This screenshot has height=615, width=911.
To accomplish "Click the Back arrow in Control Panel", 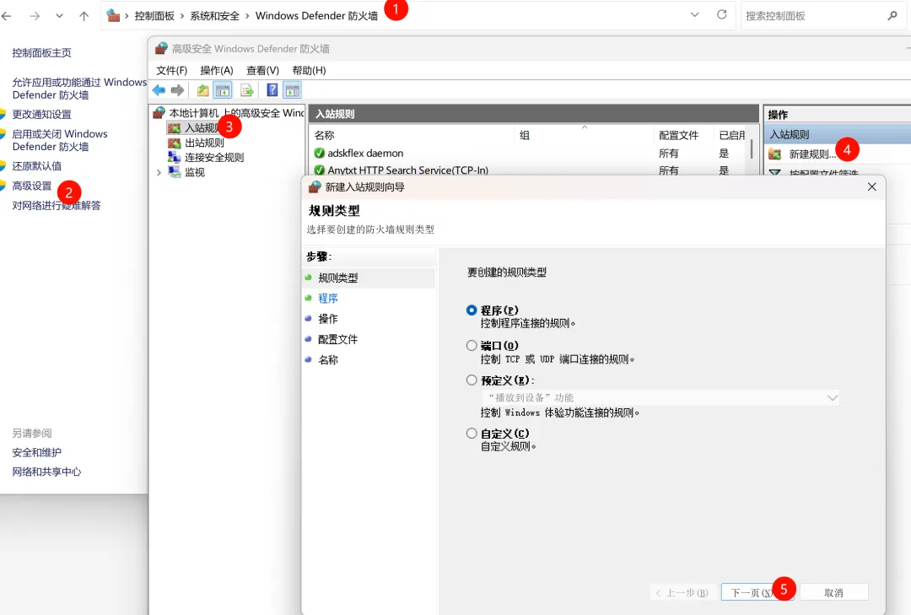I will coord(7,16).
